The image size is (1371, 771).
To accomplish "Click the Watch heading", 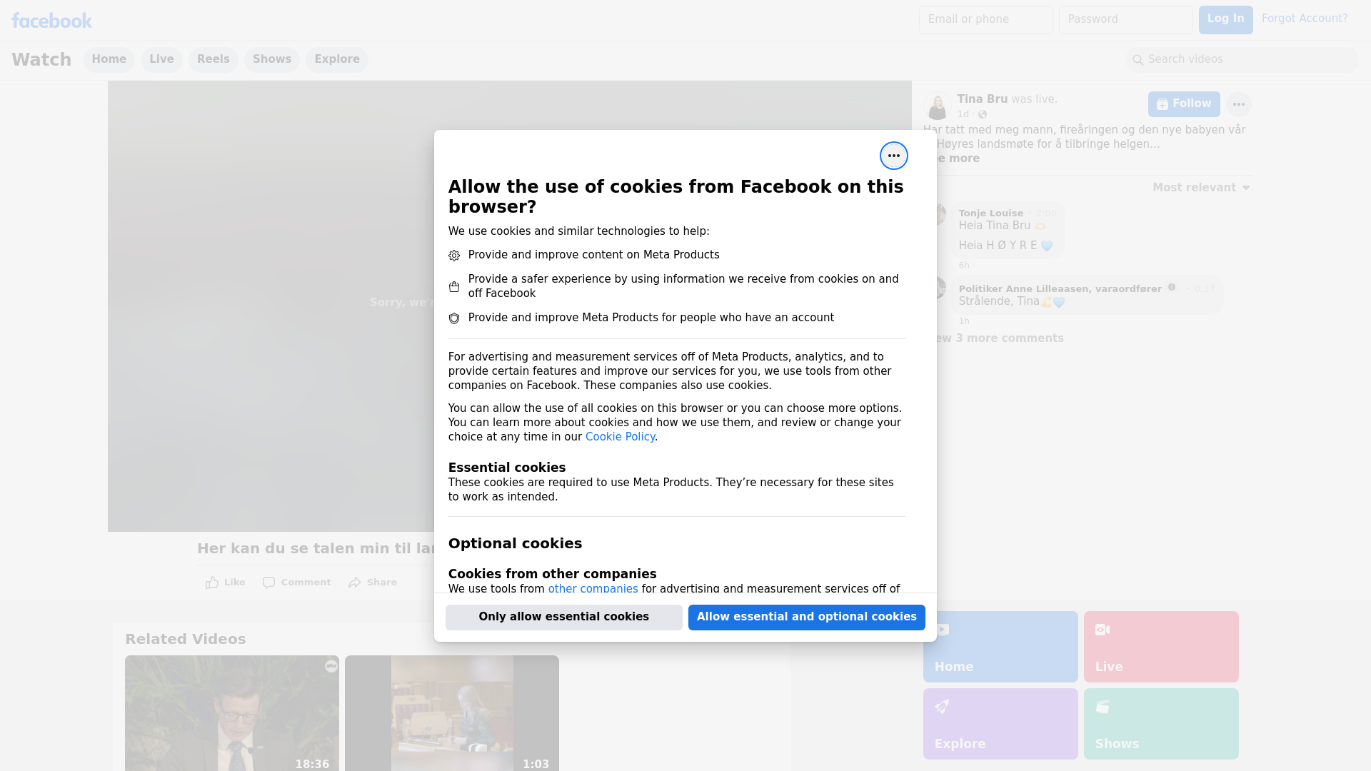I will click(x=41, y=60).
